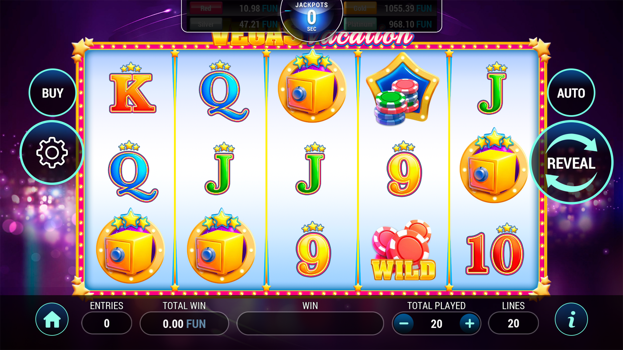
Task: Start AUTO play mode
Action: (571, 93)
